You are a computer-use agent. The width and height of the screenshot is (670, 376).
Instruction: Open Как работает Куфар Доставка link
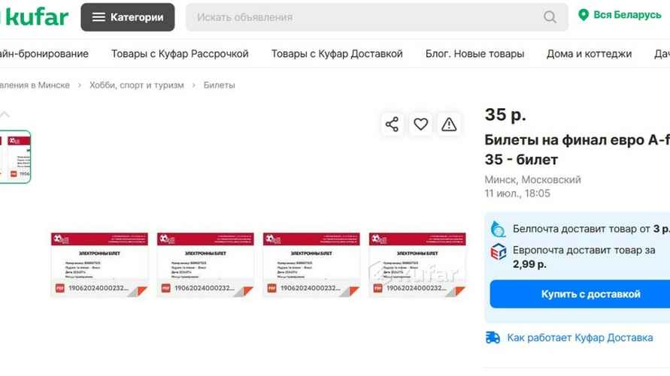(580, 338)
